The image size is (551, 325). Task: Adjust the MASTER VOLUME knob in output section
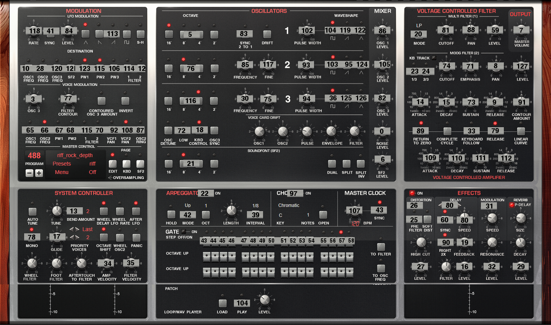(521, 30)
